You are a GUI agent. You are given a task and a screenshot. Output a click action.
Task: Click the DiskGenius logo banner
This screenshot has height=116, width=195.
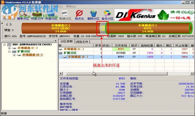[136, 15]
